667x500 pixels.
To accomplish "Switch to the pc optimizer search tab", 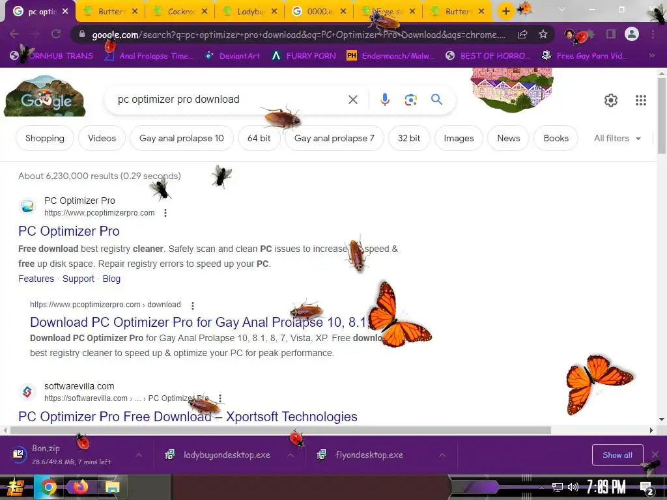I will (40, 12).
